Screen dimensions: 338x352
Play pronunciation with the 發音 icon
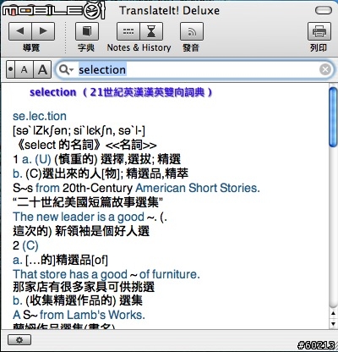pyautogui.click(x=192, y=31)
